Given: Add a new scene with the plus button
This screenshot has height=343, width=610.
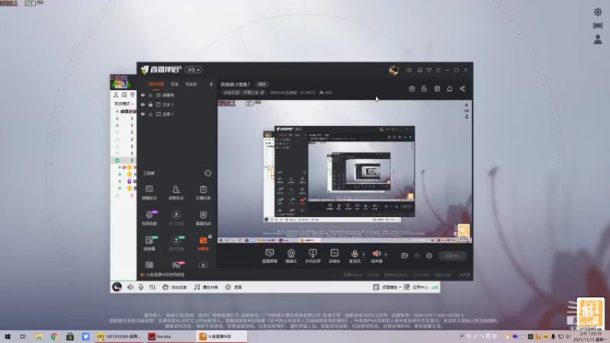Looking at the screenshot, I should pyautogui.click(x=211, y=84).
